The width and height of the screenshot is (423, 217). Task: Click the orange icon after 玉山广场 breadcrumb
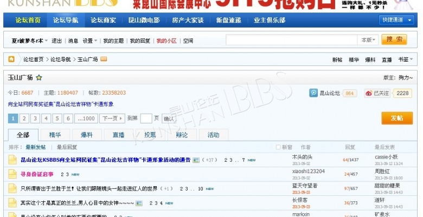coord(104,59)
